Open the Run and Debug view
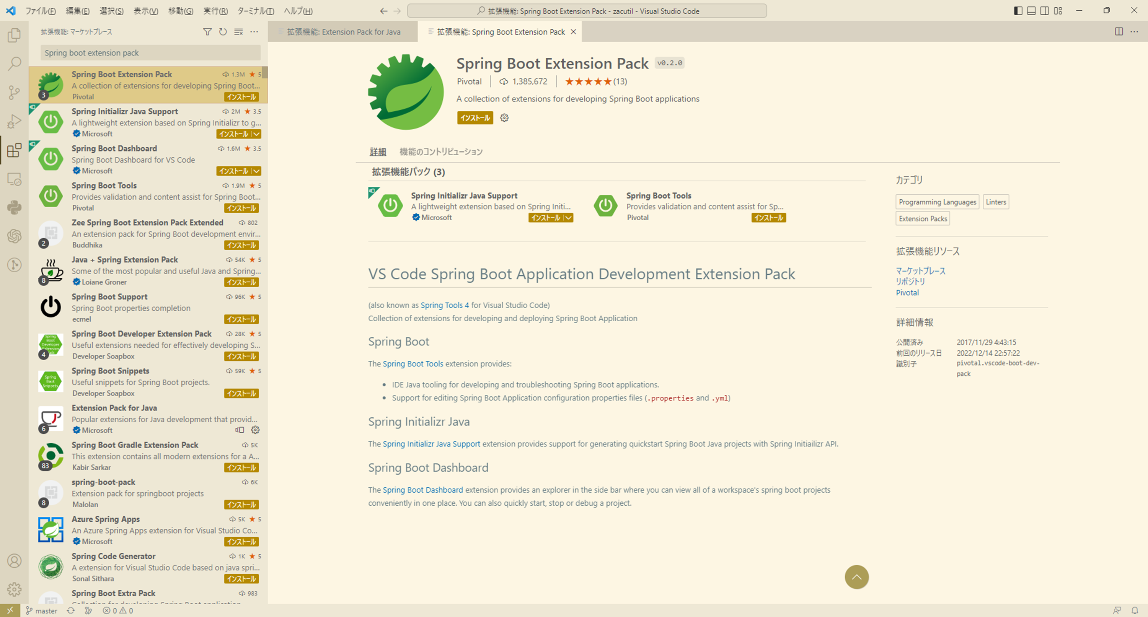1148x617 pixels. 14,121
